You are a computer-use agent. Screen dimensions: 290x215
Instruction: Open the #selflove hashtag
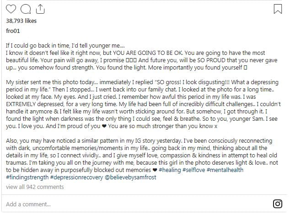coord(193,170)
